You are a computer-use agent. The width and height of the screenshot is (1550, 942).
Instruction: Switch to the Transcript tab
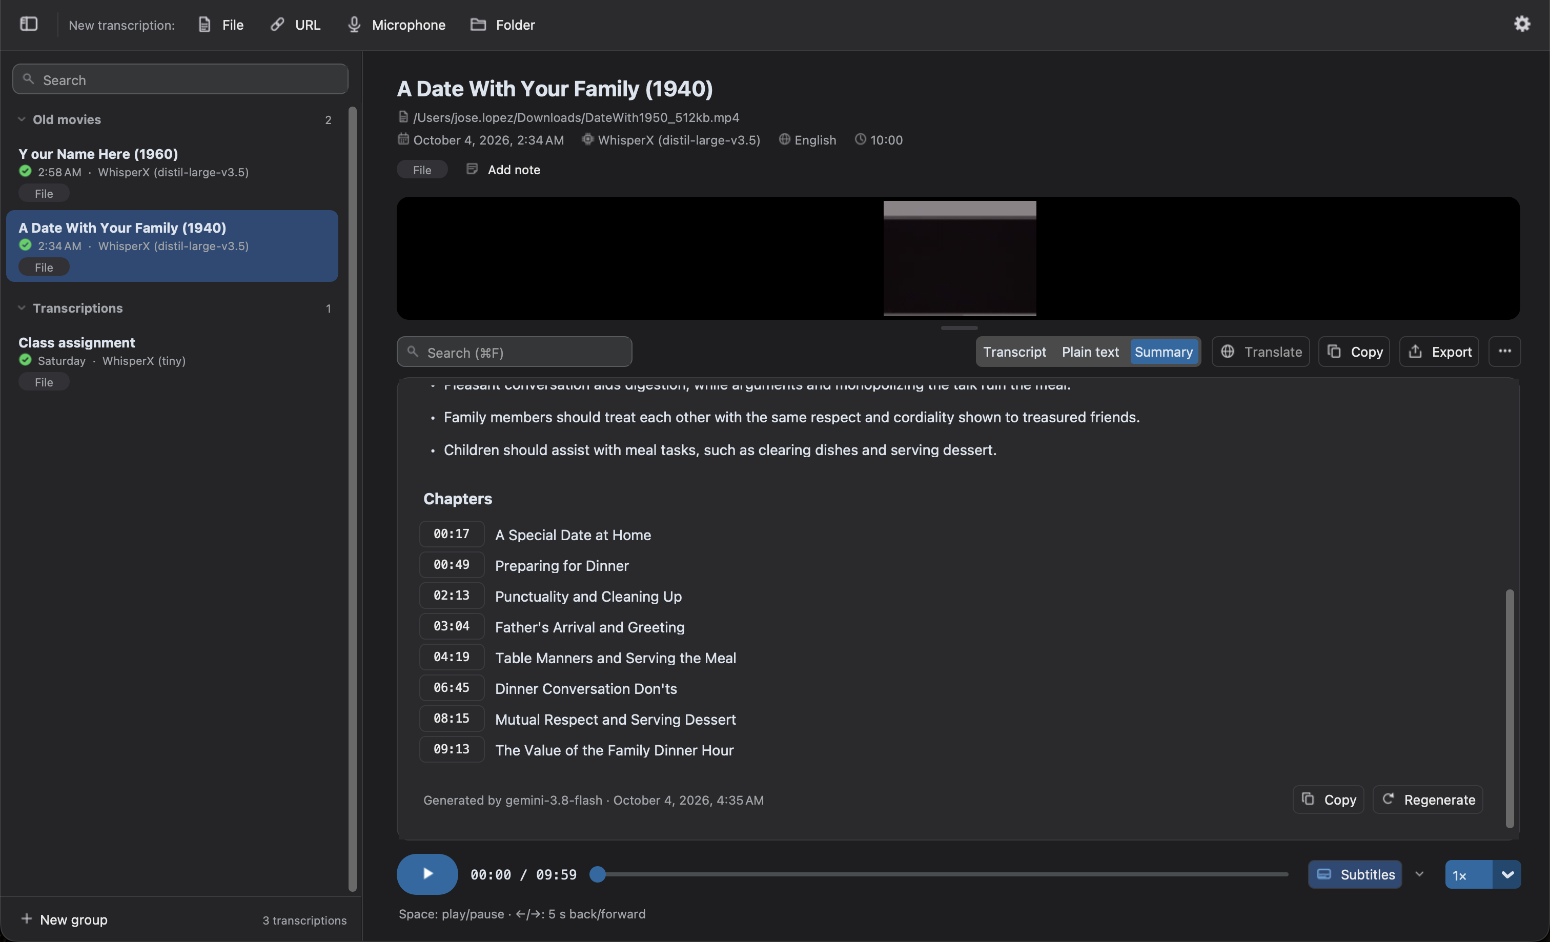[1014, 352]
